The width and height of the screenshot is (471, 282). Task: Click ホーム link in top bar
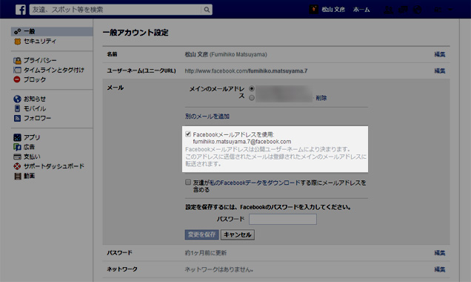[361, 10]
